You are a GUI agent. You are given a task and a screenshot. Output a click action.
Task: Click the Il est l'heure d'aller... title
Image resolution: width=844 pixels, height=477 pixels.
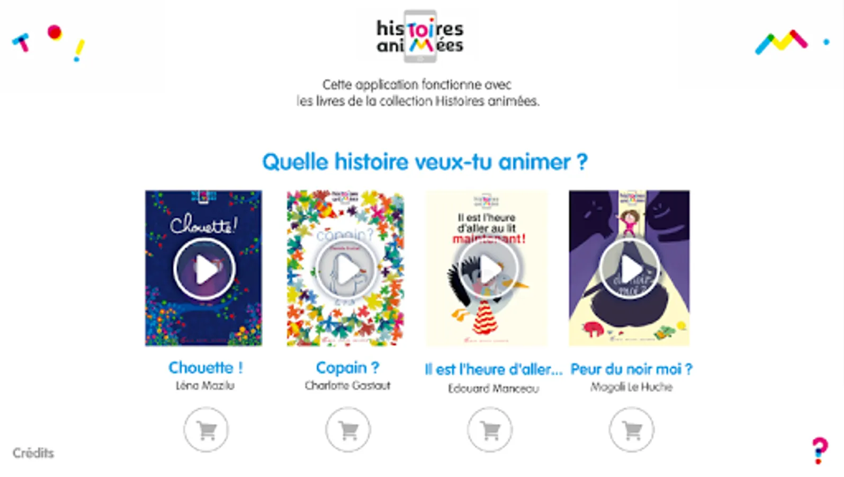click(x=493, y=369)
